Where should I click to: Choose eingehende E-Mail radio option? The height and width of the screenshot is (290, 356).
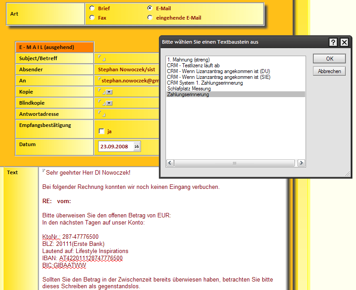click(150, 18)
